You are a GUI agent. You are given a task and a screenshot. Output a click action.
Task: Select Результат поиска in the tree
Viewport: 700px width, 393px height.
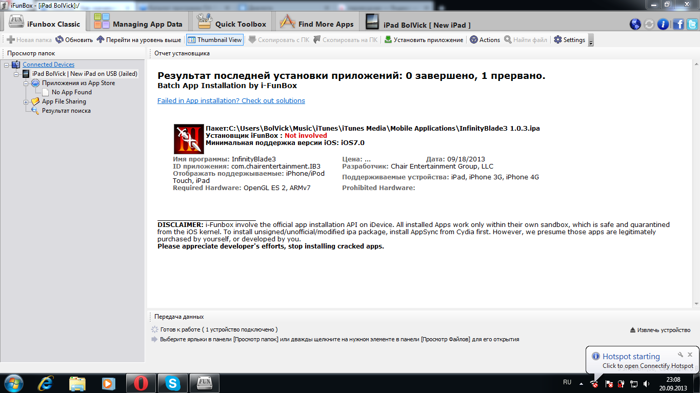pos(66,111)
